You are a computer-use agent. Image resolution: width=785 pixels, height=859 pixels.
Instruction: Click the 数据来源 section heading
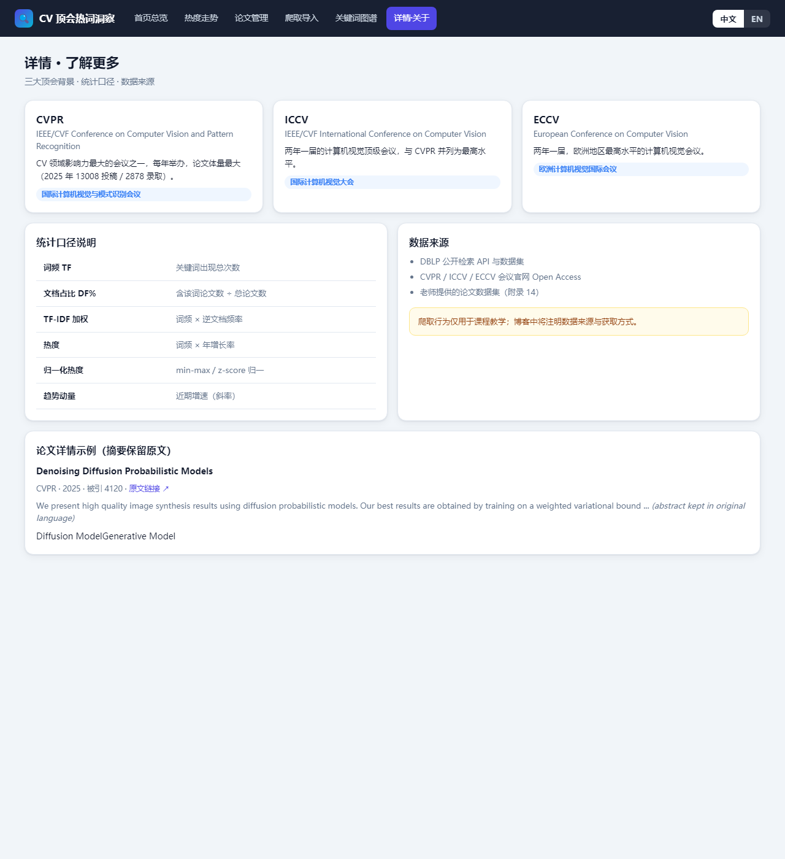[x=429, y=242]
